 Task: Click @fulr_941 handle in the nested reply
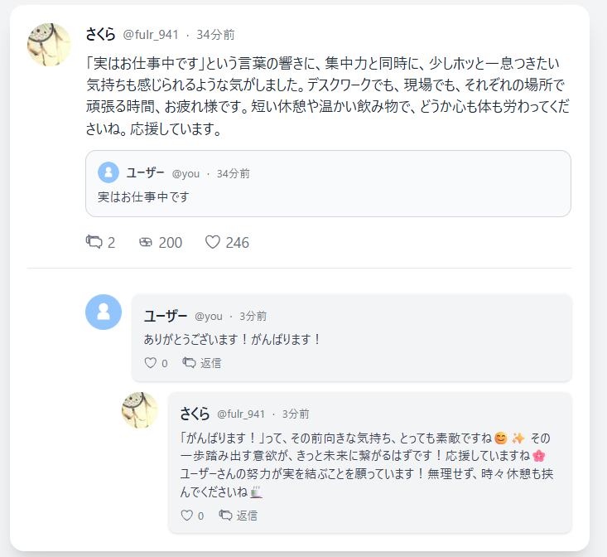pyautogui.click(x=241, y=414)
